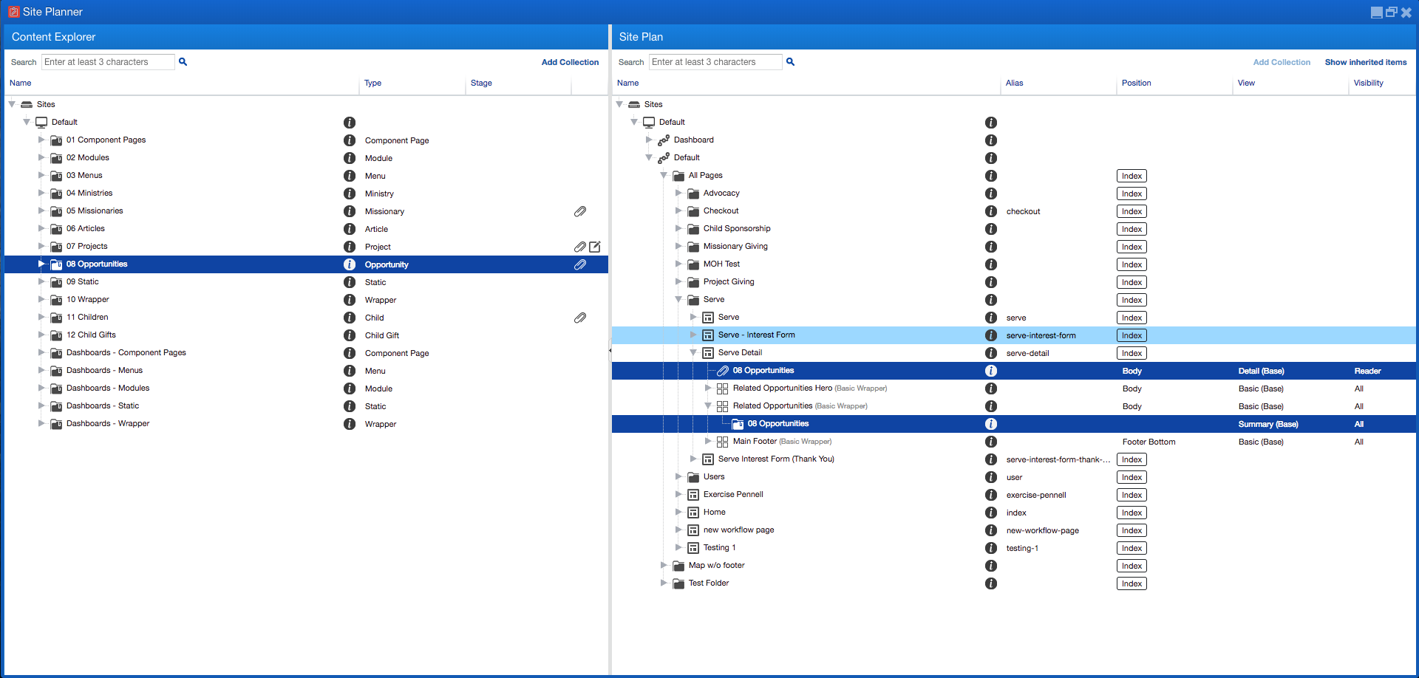Image resolution: width=1419 pixels, height=678 pixels.
Task: Collapse panel using center divider arrow
Action: tap(610, 350)
